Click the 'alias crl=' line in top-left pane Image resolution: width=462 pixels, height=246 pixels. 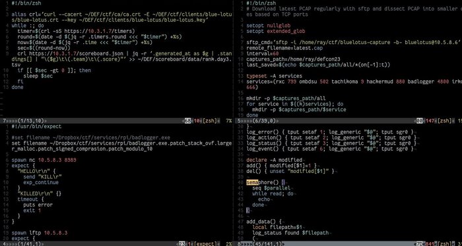(121, 17)
